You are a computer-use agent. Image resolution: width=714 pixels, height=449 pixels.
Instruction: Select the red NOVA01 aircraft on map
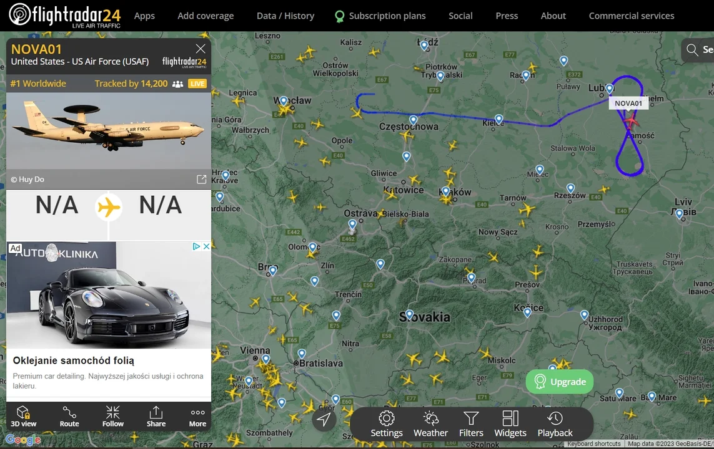pos(631,121)
